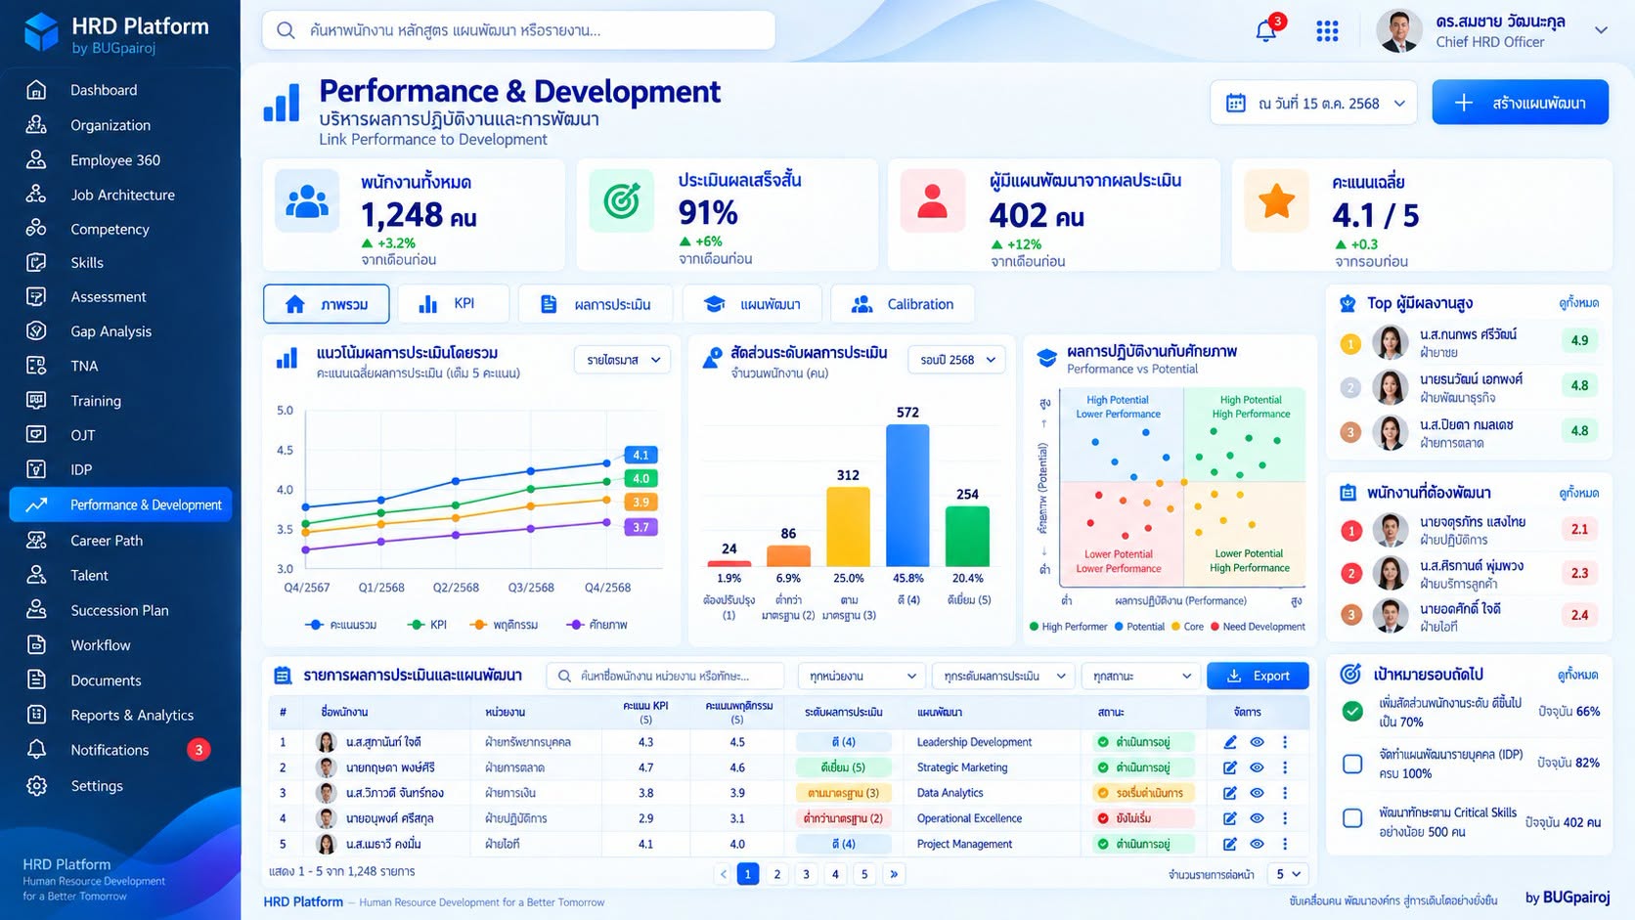The image size is (1635, 920).
Task: Toggle the completed 70% goal checkmark
Action: coord(1352,711)
